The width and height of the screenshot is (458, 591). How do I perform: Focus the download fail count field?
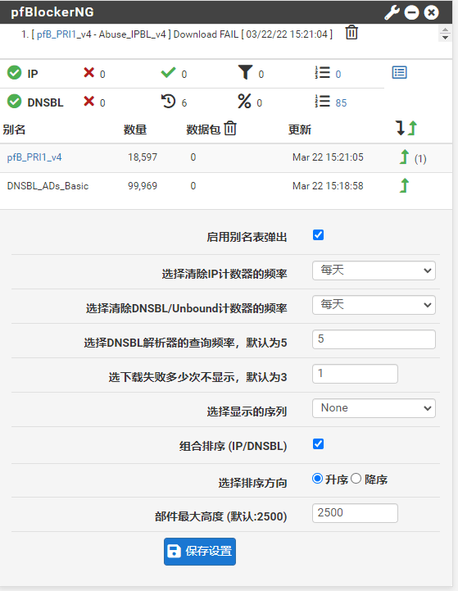[x=355, y=374]
